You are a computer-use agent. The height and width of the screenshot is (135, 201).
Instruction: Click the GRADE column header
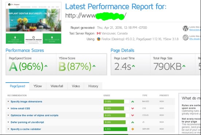[107, 95]
